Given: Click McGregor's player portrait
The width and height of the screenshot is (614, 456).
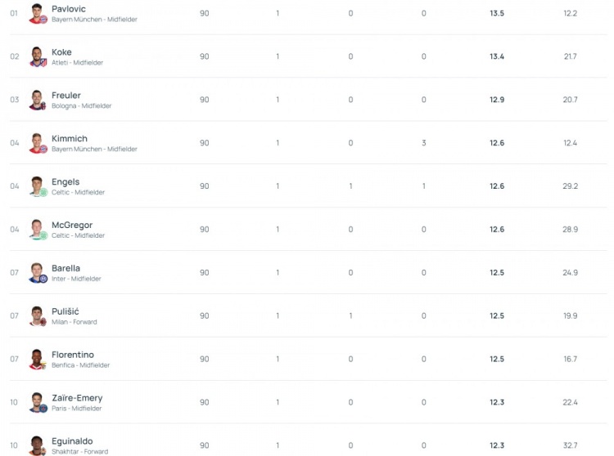Looking at the screenshot, I should (38, 230).
